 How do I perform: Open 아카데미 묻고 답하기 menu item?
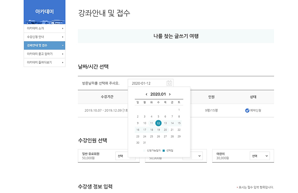[44, 54]
